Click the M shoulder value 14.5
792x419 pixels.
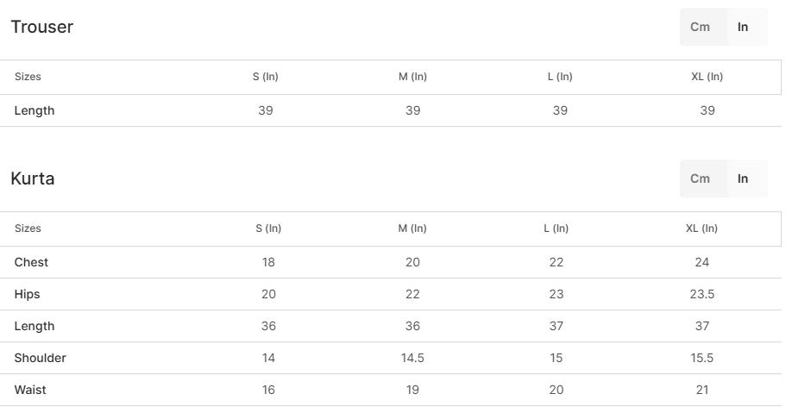pos(412,358)
